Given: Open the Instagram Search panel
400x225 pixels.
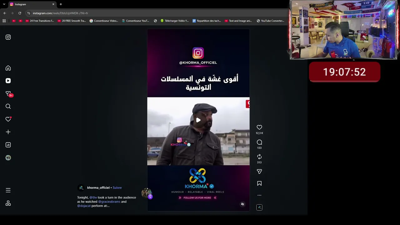Looking at the screenshot, I should point(8,106).
